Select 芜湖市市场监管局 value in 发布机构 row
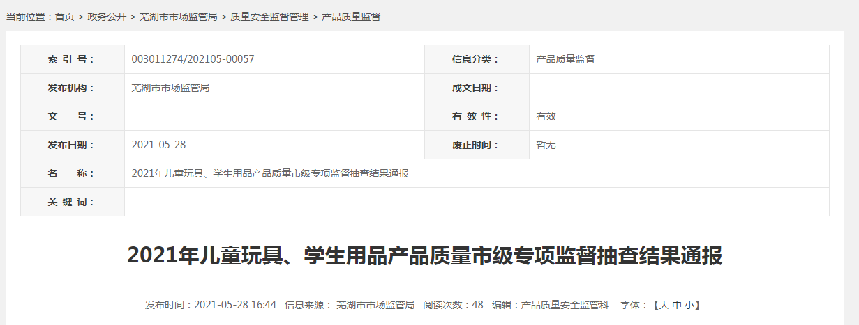Viewport: 859px width, 325px height. coord(170,88)
